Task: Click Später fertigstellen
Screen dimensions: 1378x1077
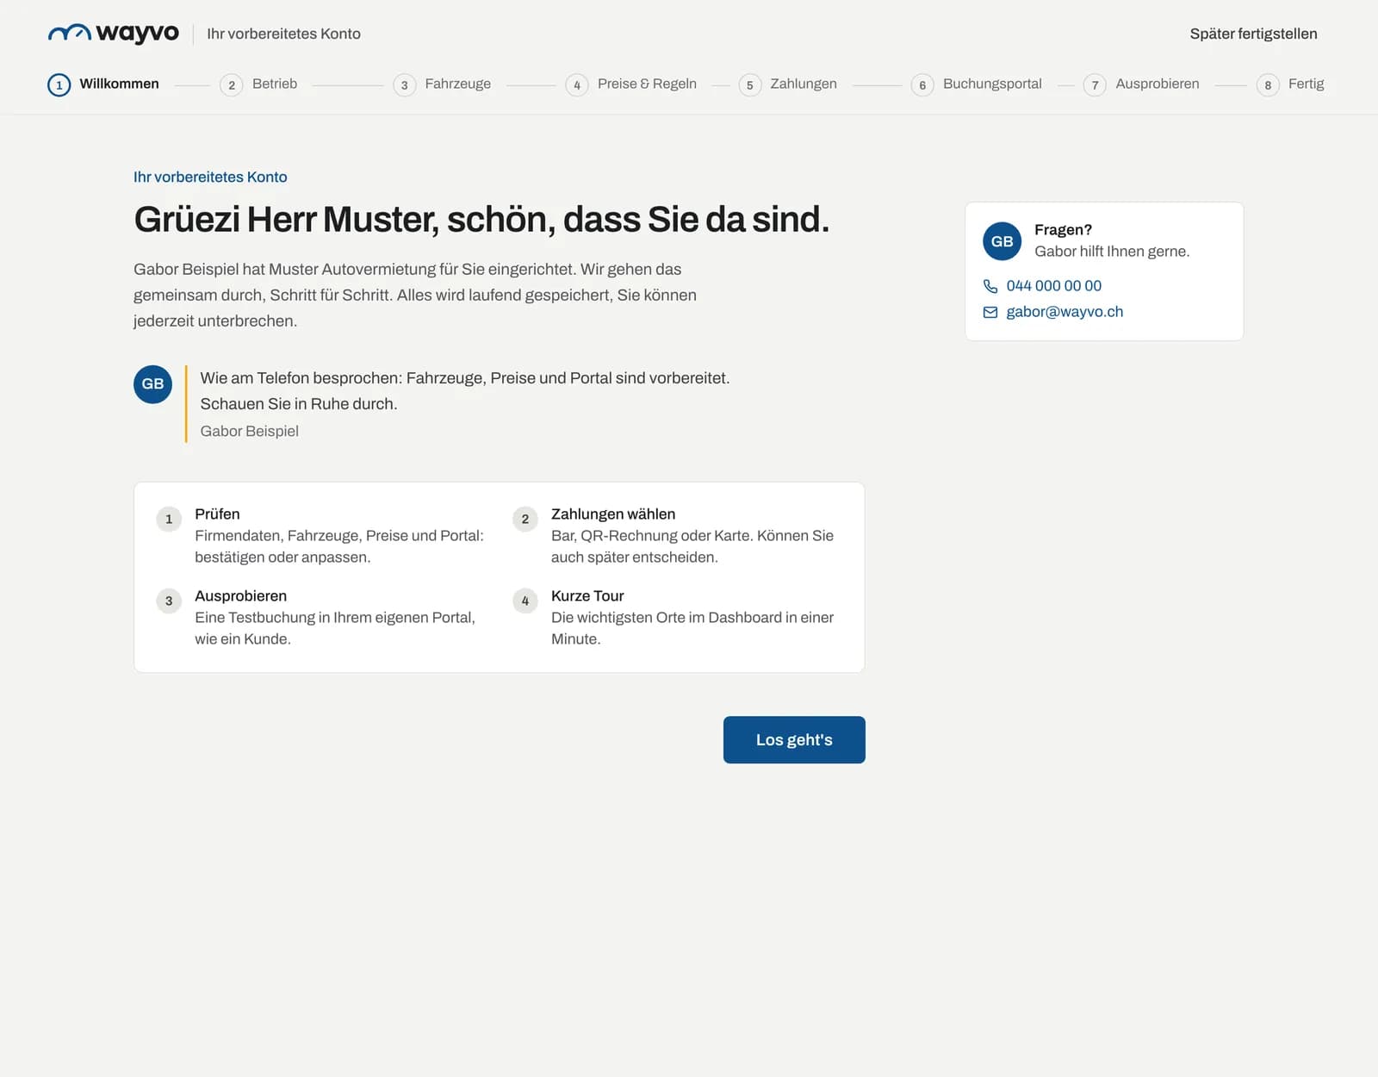Action: click(x=1253, y=34)
